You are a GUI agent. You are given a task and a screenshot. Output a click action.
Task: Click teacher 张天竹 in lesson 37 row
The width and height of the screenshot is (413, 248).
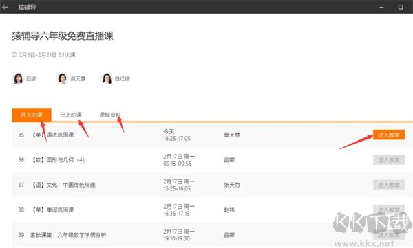pos(232,185)
